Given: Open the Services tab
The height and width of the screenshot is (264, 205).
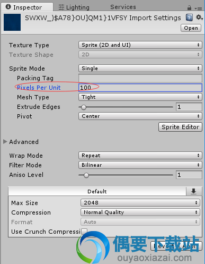Looking at the screenshot, I should [x=123, y=7].
